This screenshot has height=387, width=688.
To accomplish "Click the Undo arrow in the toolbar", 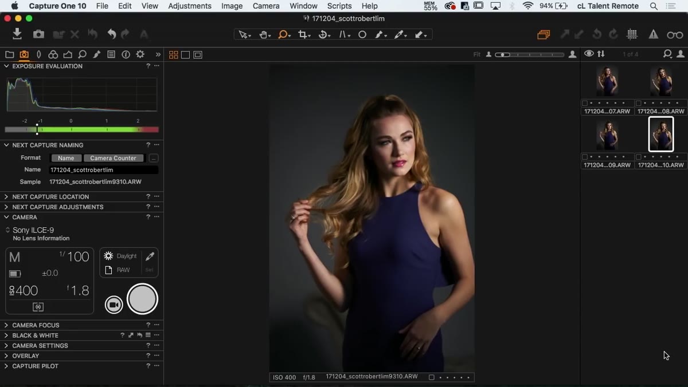I will pyautogui.click(x=112, y=34).
